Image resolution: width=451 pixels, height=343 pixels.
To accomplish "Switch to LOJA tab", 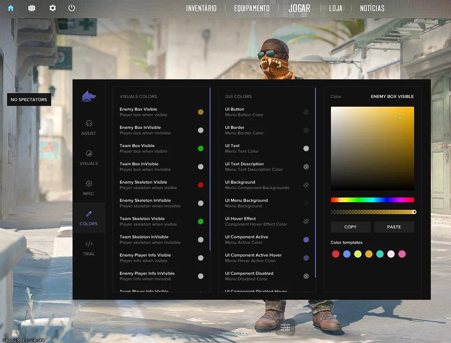I will click(x=336, y=8).
